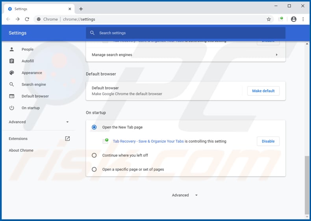Open Chrome's three-dot menu
The image size is (311, 221).
tap(303, 19)
